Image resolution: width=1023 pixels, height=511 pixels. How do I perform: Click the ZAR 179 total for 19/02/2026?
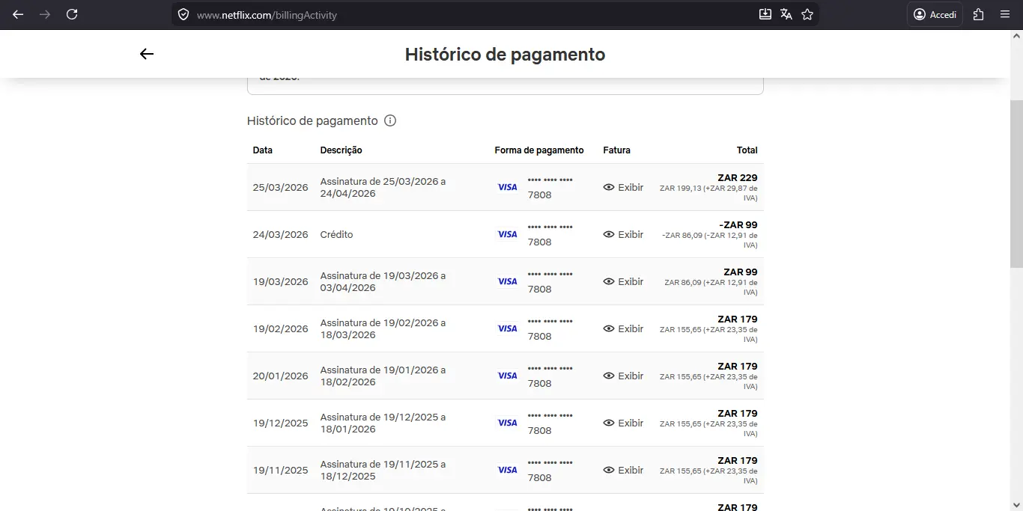point(738,319)
